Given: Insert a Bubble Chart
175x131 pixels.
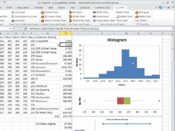Looking at the screenshot, I should coord(122,12).
